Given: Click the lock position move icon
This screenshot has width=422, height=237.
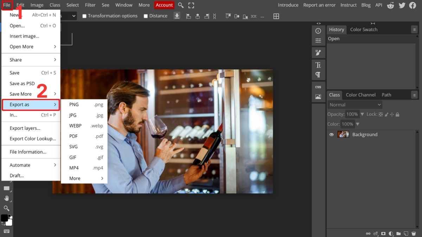Looking at the screenshot, I should (x=392, y=114).
